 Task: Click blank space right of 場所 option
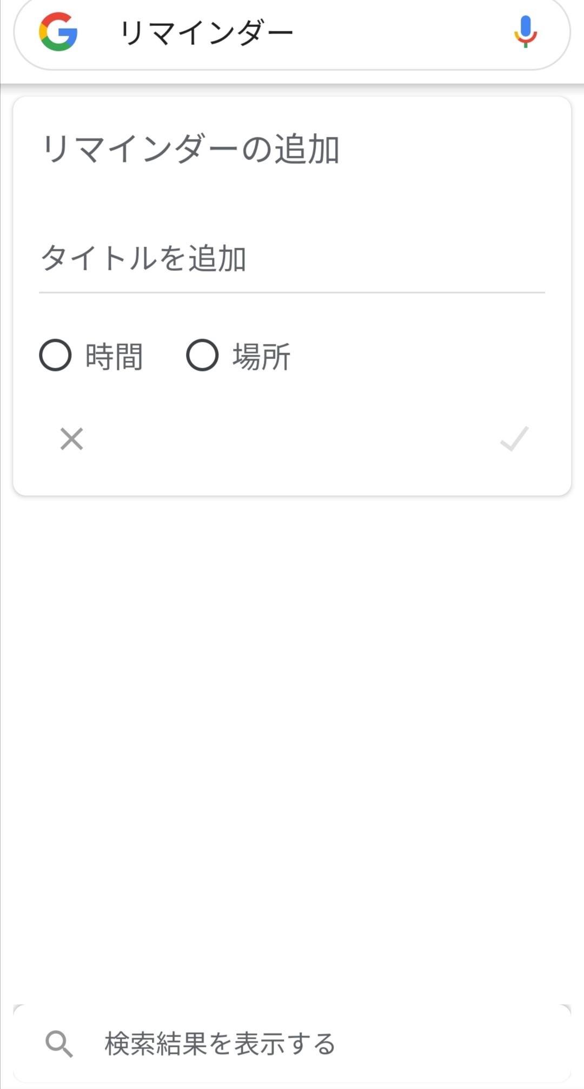pyautogui.click(x=422, y=356)
